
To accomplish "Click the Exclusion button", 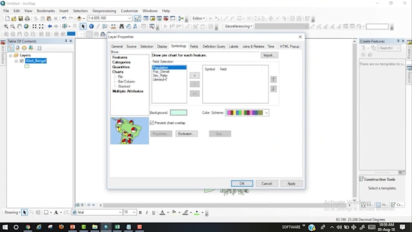I will 186,134.
